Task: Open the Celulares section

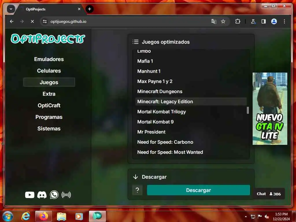Action: (49, 71)
